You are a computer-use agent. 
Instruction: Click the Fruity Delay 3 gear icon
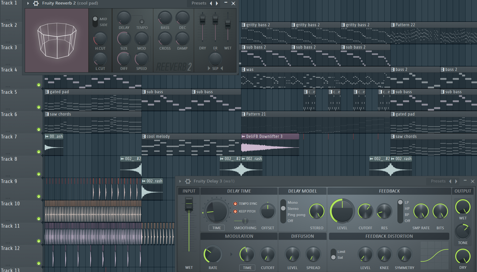click(188, 181)
